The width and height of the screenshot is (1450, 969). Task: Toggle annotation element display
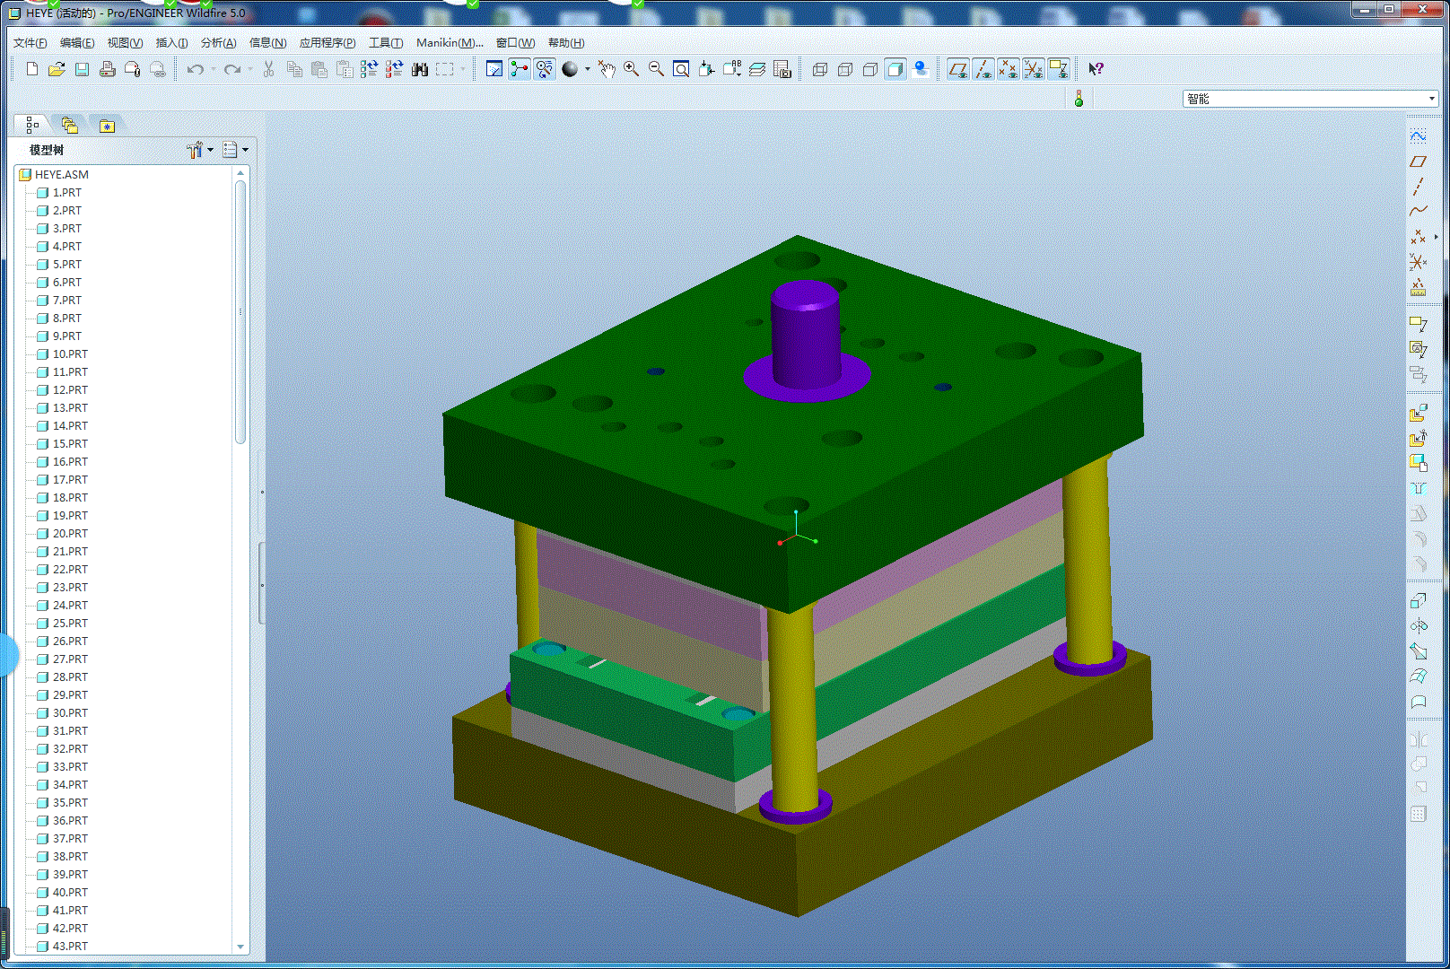tap(1058, 69)
